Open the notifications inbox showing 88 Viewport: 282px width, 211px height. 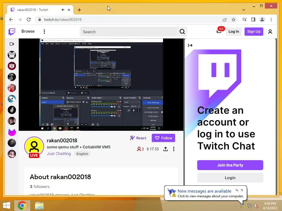(219, 31)
